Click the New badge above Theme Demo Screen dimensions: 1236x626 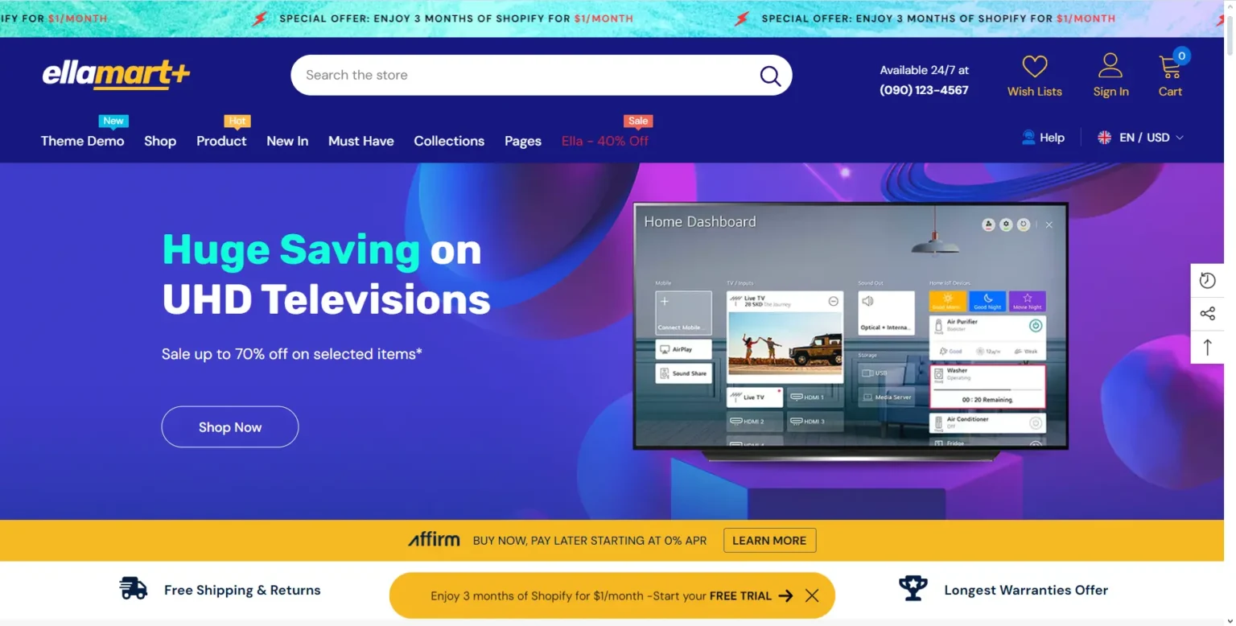click(x=113, y=121)
